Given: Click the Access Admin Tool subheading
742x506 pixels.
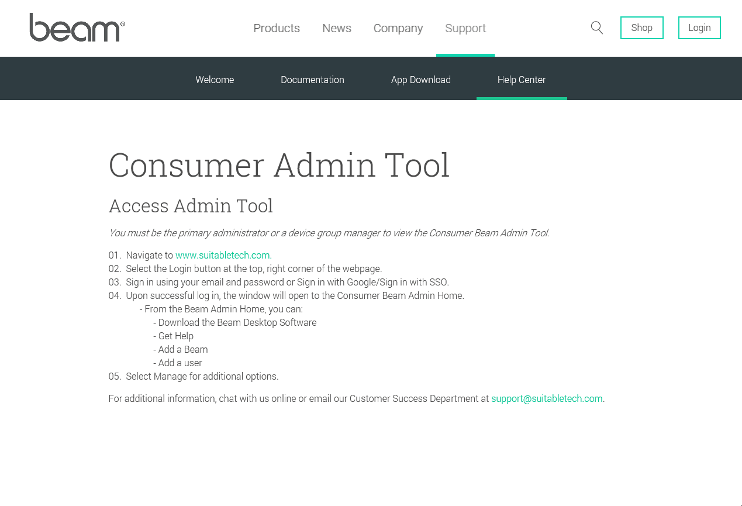Looking at the screenshot, I should [191, 206].
